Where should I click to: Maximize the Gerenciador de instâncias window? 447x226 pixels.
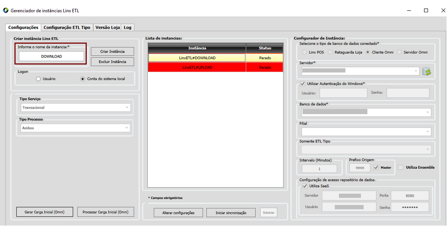tap(426, 10)
